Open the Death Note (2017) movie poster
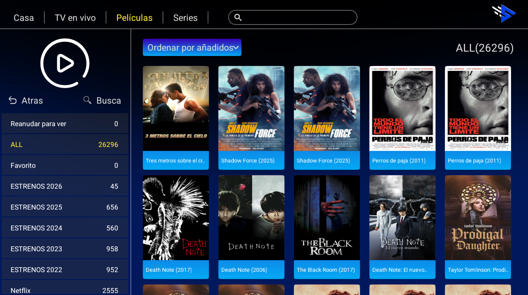Image resolution: width=528 pixels, height=295 pixels. click(176, 218)
